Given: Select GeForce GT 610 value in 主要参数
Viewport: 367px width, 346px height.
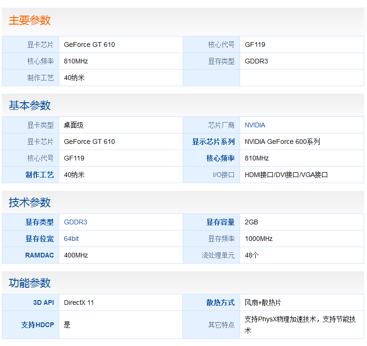Looking at the screenshot, I should click(x=90, y=44).
